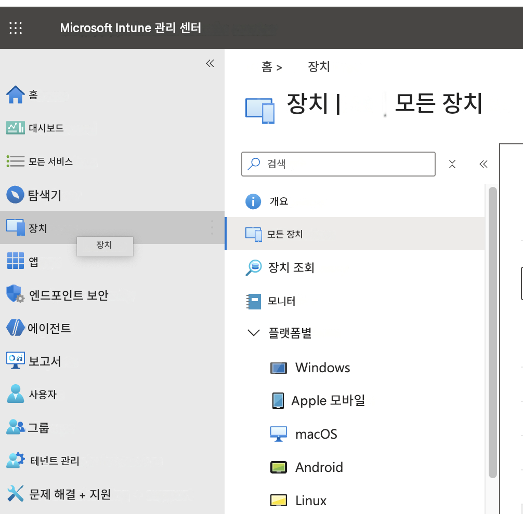Collapse the 플랫폼별 section chevron
The width and height of the screenshot is (523, 514).
click(x=254, y=333)
